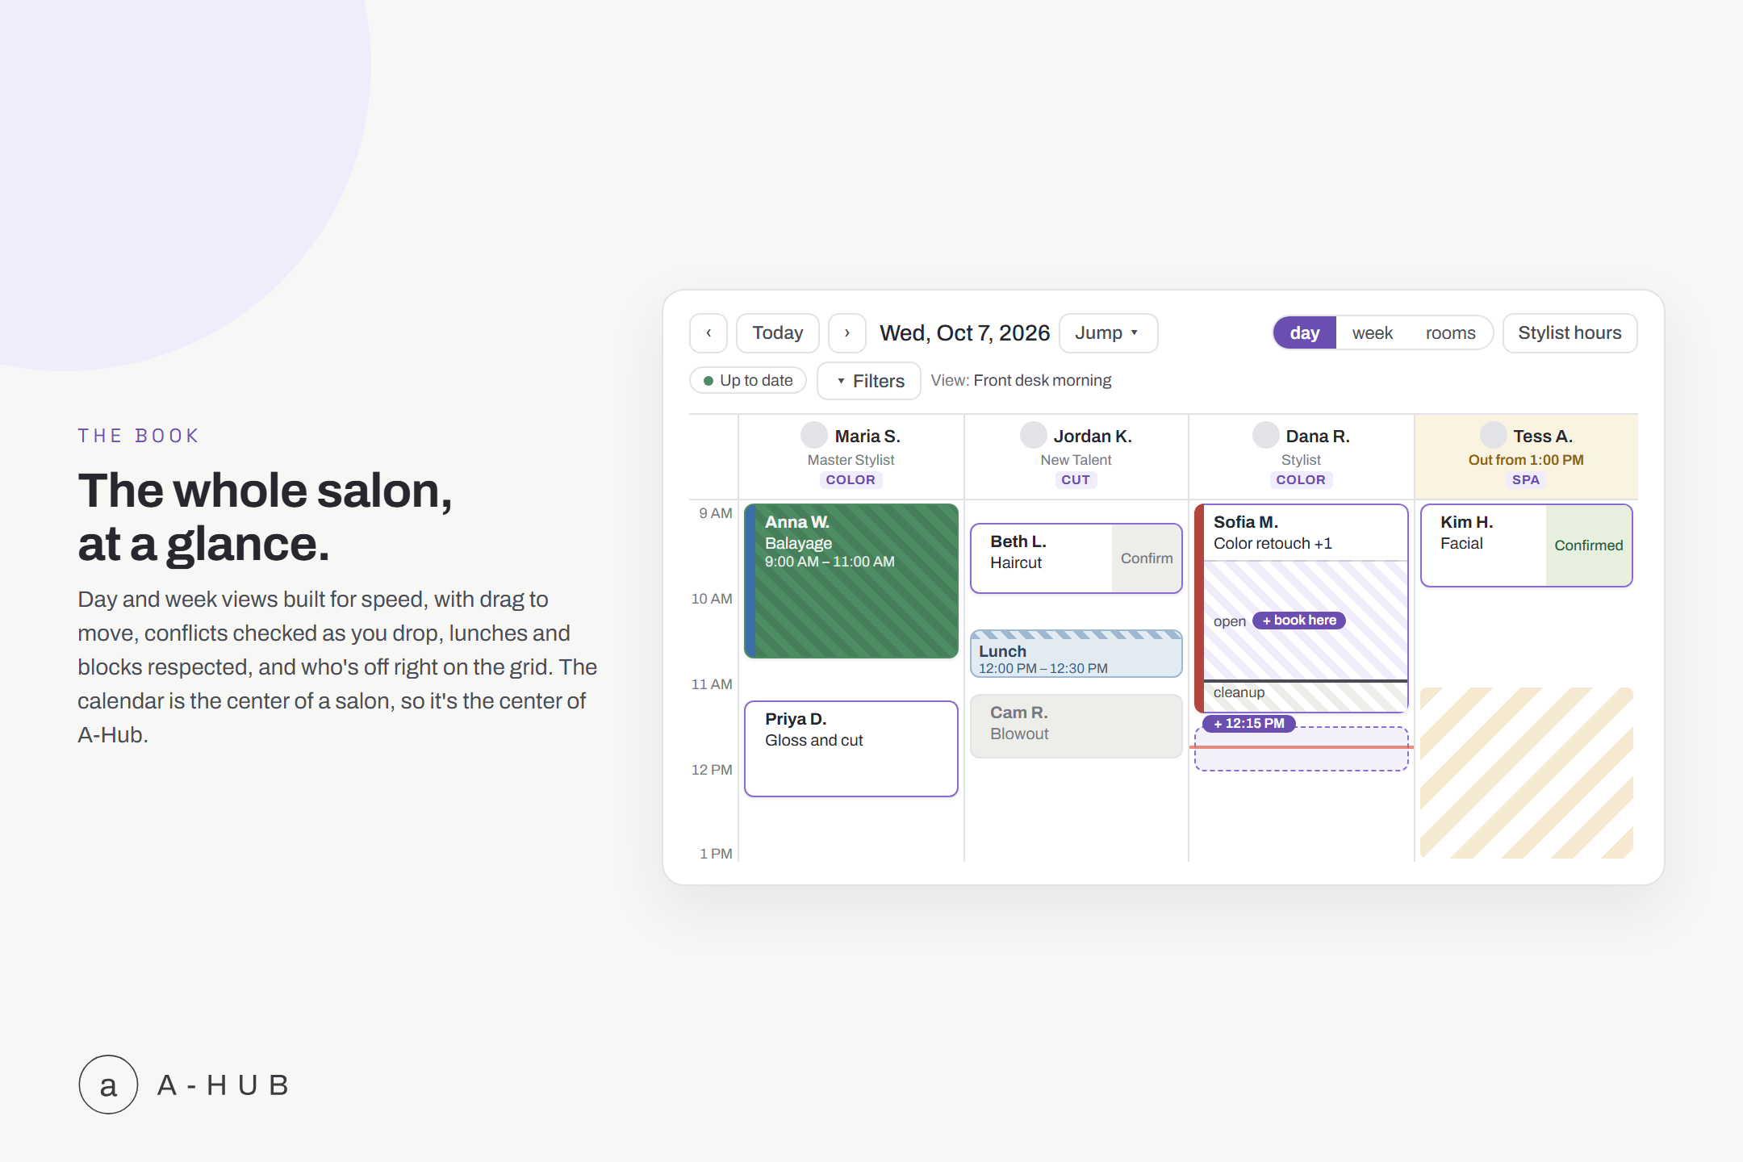Viewport: 1743px width, 1162px height.
Task: Open Anna W. Balayage appointment
Action: click(x=851, y=581)
